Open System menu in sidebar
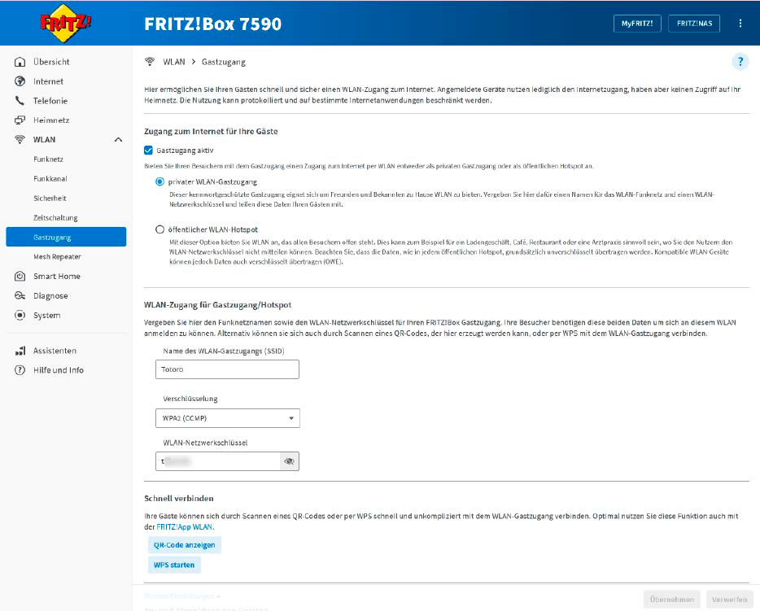760x611 pixels. 47,315
